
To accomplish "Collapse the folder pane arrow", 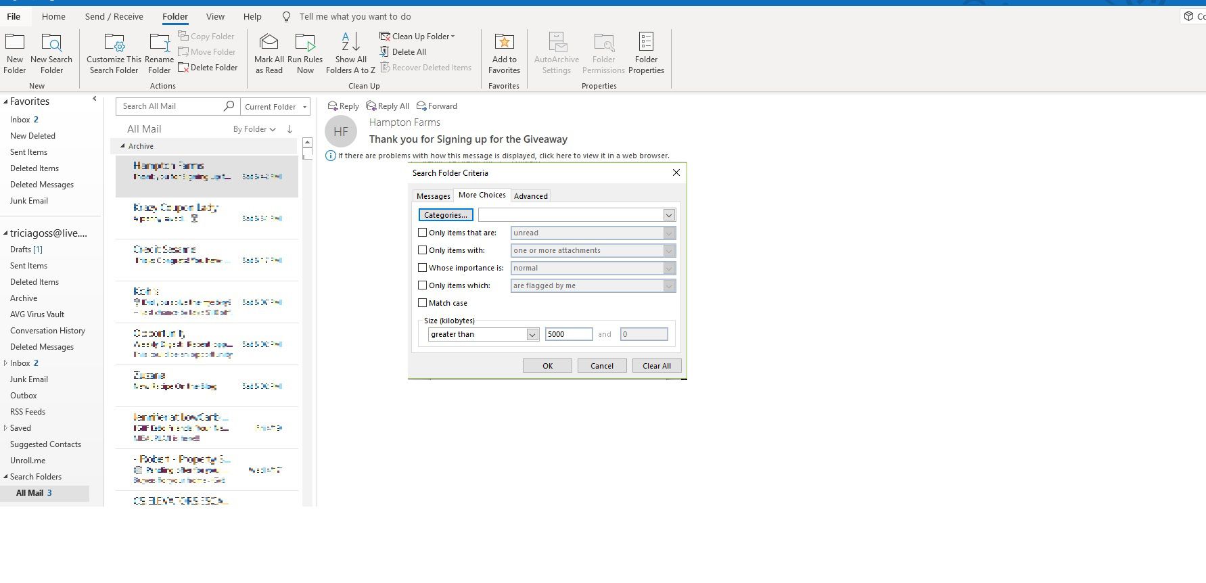I will click(95, 99).
